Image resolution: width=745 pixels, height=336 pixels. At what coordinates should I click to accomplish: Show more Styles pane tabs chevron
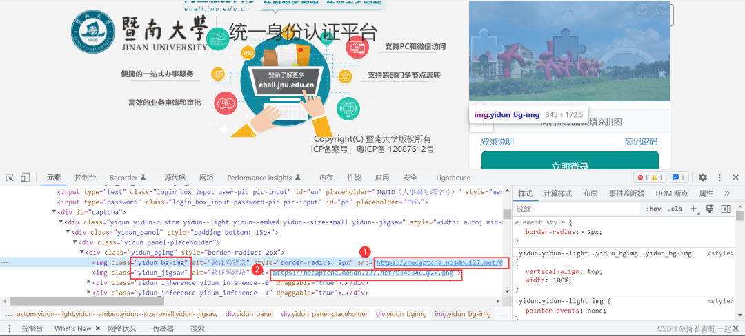727,193
